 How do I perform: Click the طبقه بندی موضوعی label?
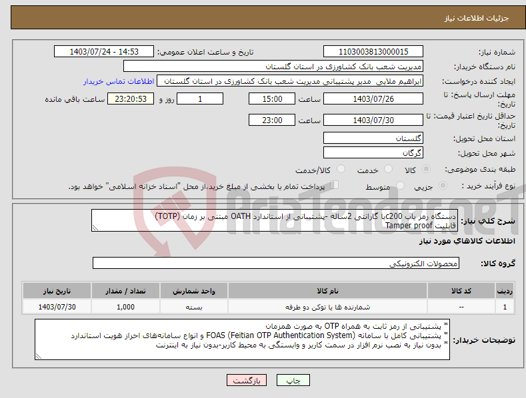480,169
